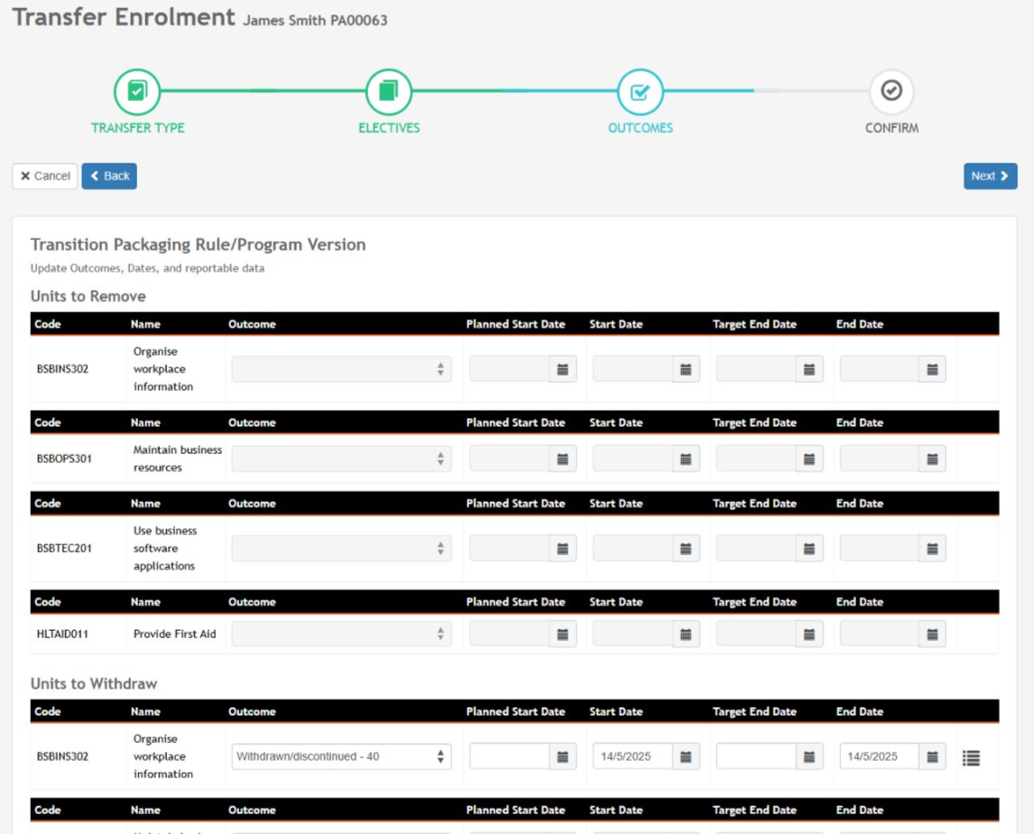Click Target End Date field for BSBOPS301
This screenshot has width=1034, height=834.
[x=756, y=459]
